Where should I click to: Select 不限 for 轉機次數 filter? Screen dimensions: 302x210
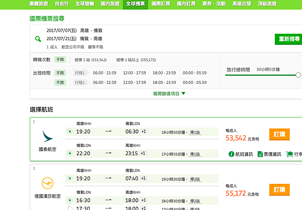click(x=60, y=60)
